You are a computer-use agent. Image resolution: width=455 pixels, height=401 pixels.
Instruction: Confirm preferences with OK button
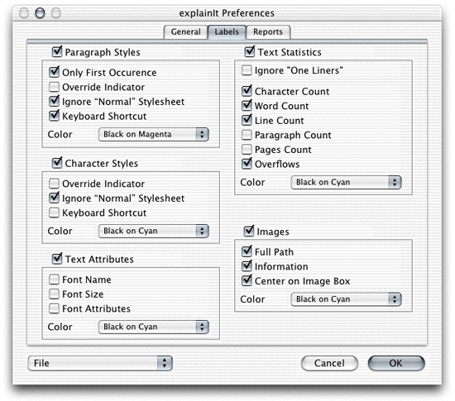[396, 363]
